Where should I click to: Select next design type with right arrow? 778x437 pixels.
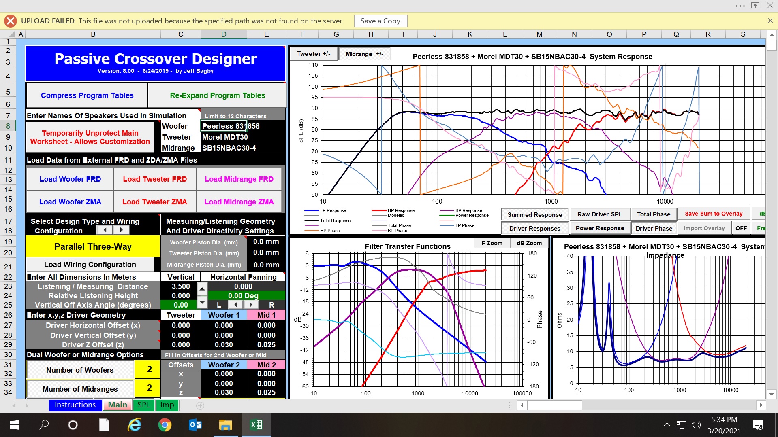click(x=121, y=230)
